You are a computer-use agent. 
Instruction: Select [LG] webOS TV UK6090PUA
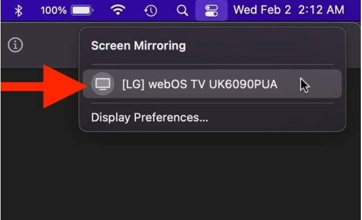212,84
